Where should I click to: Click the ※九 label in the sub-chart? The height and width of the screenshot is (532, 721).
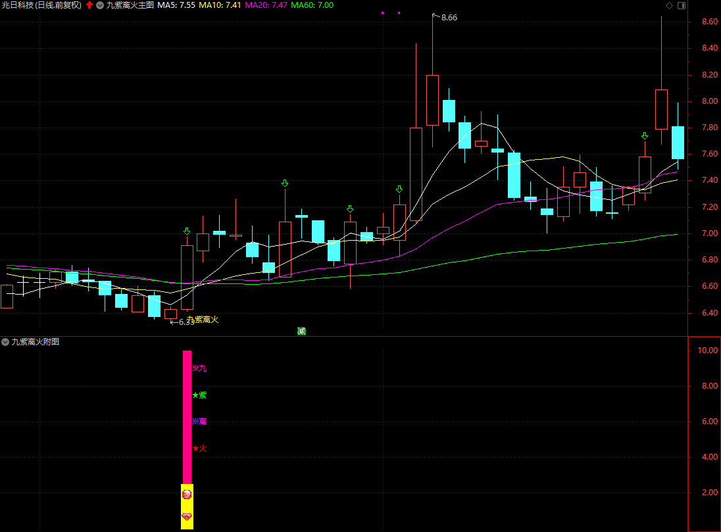tap(199, 368)
